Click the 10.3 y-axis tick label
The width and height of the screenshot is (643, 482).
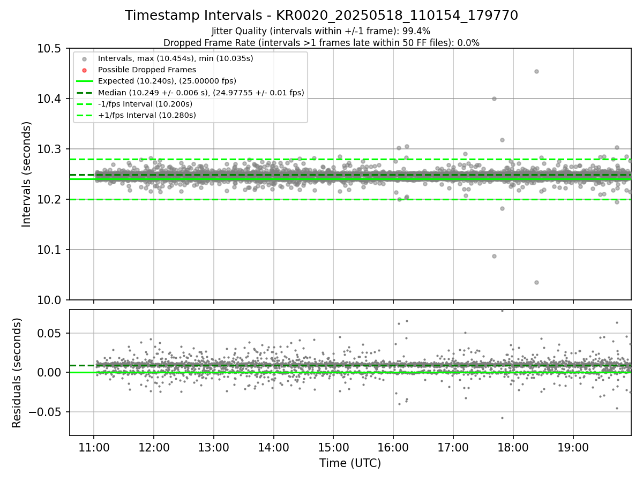pos(50,149)
